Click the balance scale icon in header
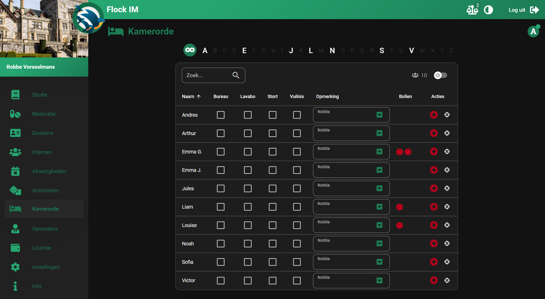545x299 pixels. click(472, 10)
